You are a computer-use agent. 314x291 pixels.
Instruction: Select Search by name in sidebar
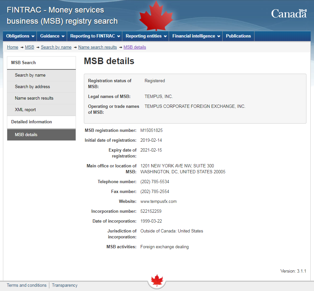point(30,75)
